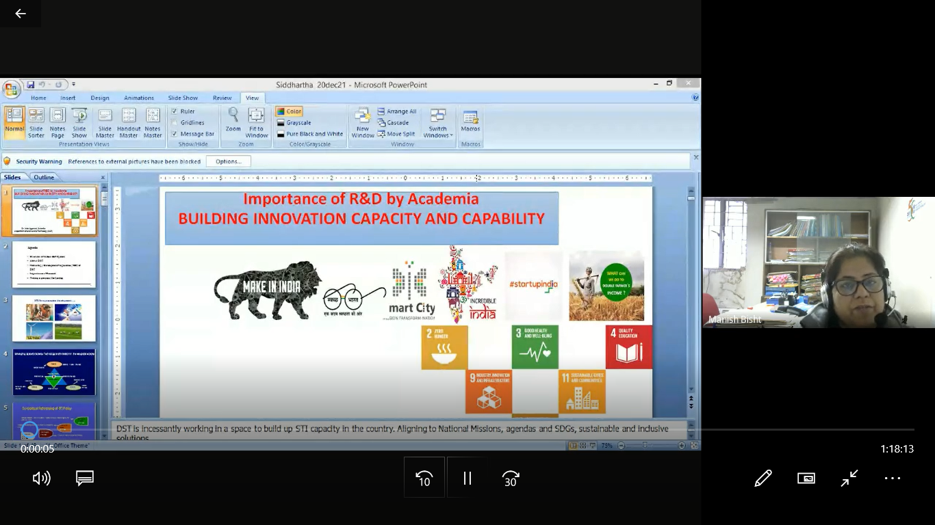Viewport: 935px width, 525px height.
Task: Close the Slides/Outline pane
Action: pyautogui.click(x=103, y=177)
